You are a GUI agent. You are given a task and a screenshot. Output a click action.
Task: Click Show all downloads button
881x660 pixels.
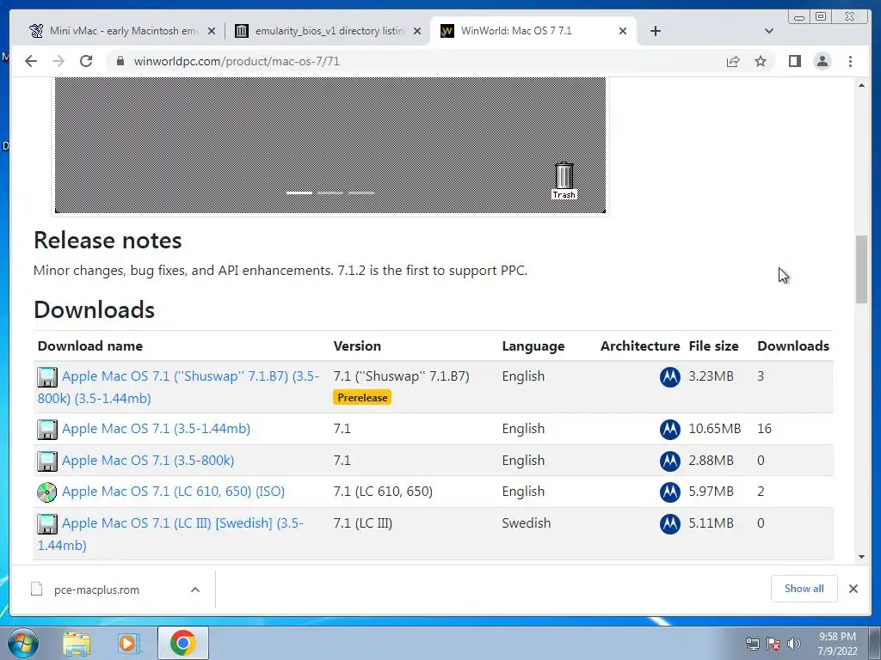[804, 589]
